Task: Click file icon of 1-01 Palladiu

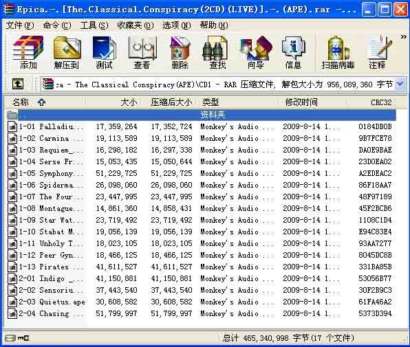Action: 12,126
